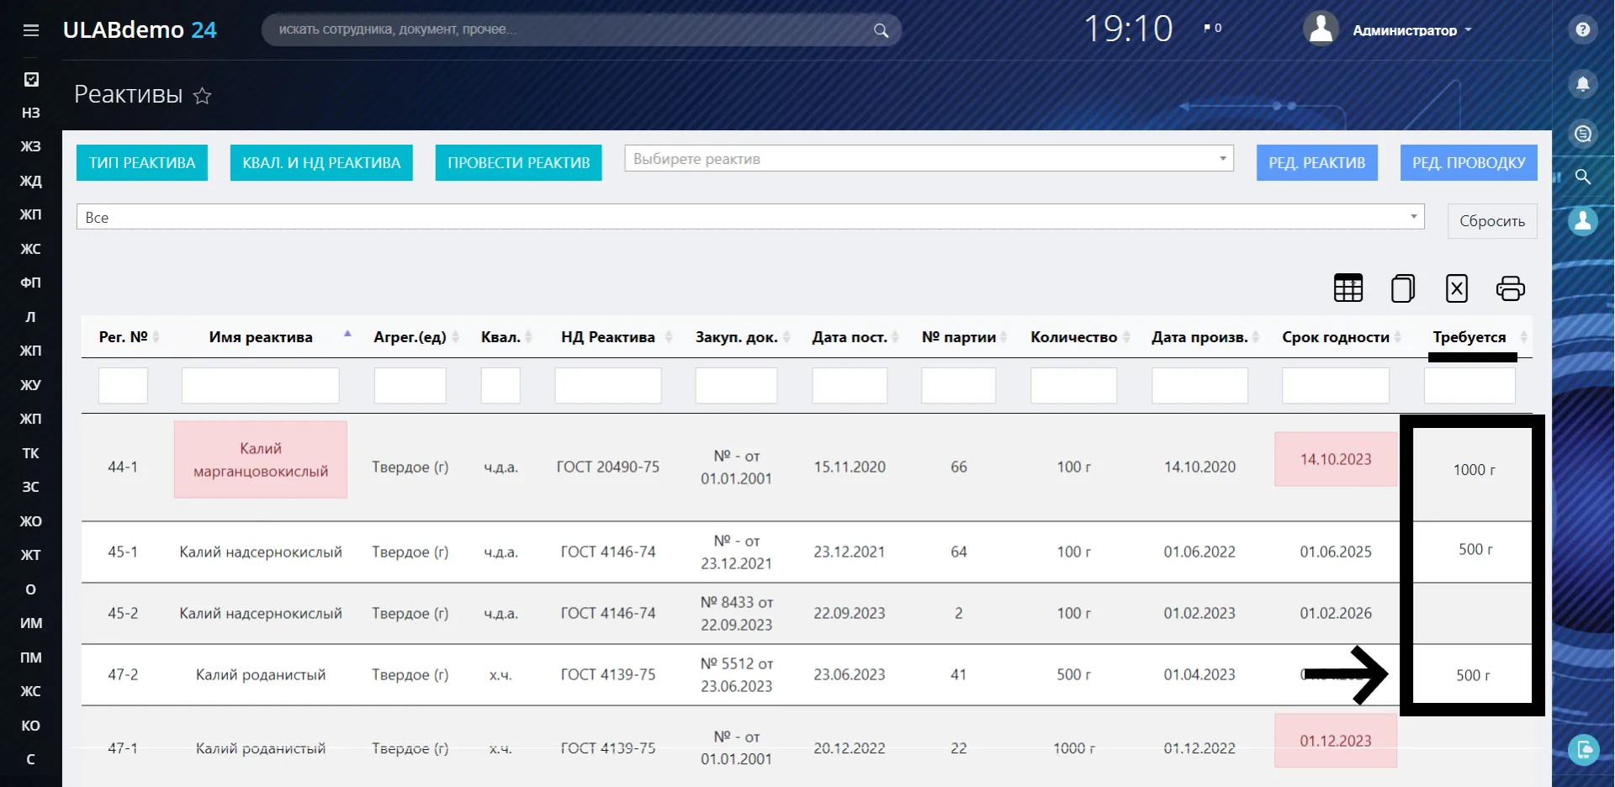Print the table using printer icon
The image size is (1615, 787).
[1511, 288]
